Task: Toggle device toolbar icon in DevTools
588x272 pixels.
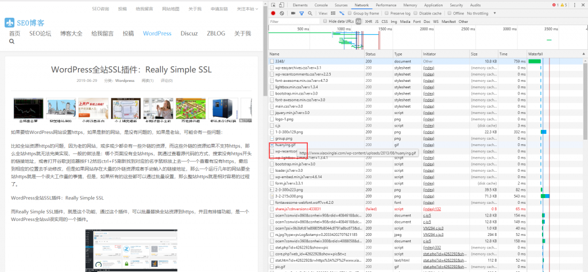Action: coord(281,5)
